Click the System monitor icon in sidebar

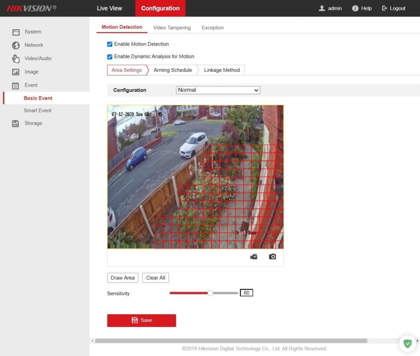click(16, 32)
